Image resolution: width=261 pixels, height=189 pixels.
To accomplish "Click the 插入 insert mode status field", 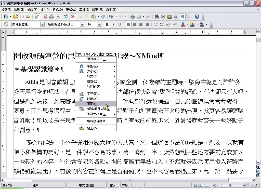I will 113,185.
